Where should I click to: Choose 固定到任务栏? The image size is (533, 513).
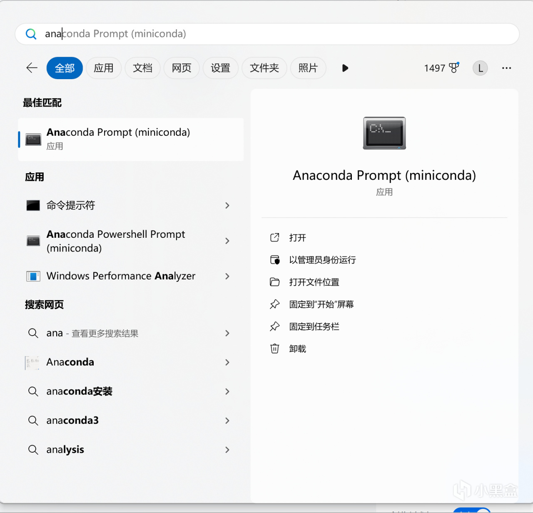314,326
